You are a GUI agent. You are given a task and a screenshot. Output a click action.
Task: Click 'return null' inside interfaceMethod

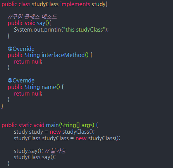pos(27,62)
